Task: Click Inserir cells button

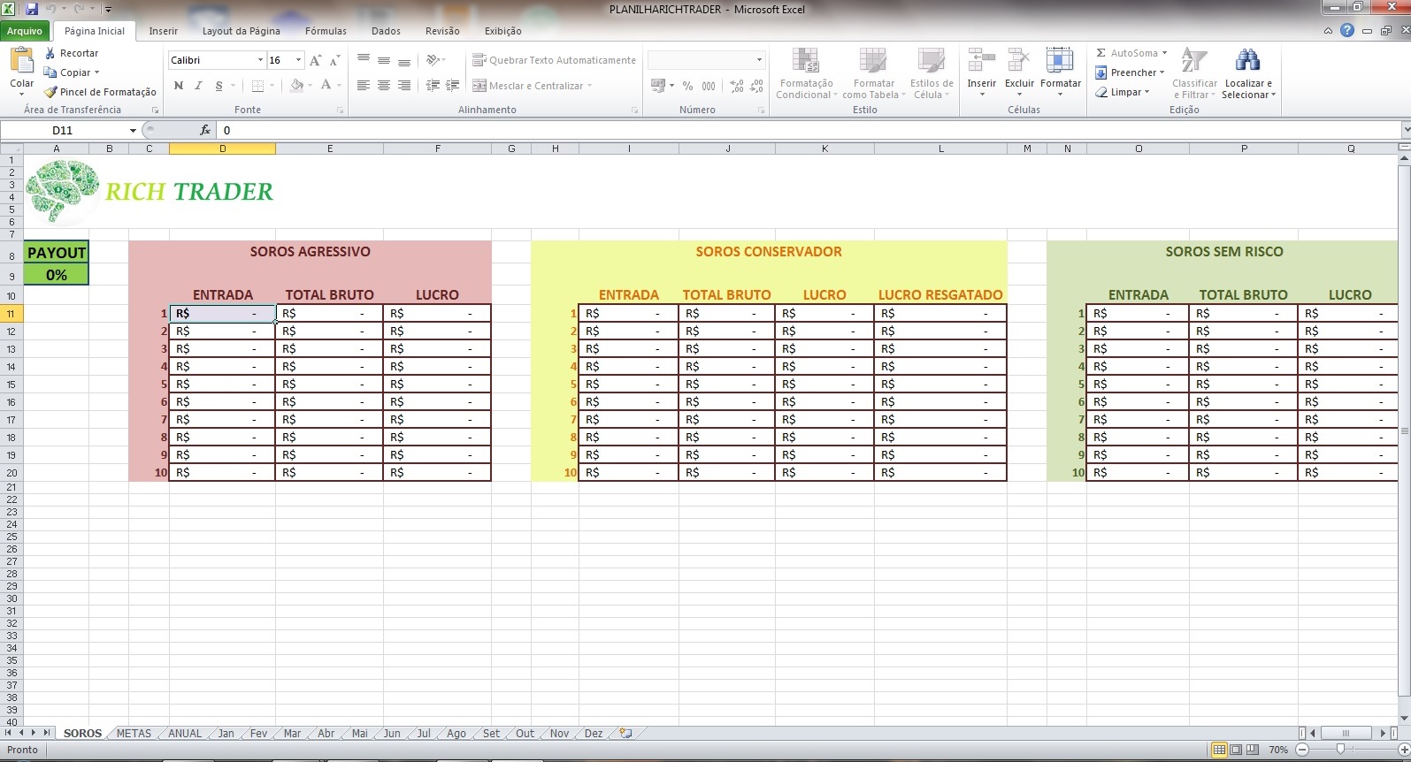Action: [981, 73]
